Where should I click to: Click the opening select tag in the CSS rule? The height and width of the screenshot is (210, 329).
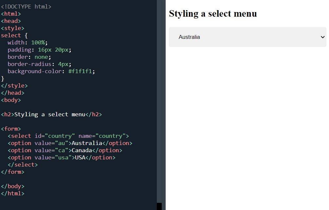pyautogui.click(x=11, y=35)
